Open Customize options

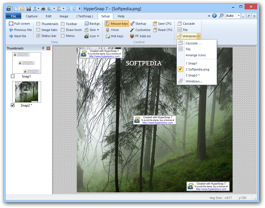[140, 30]
